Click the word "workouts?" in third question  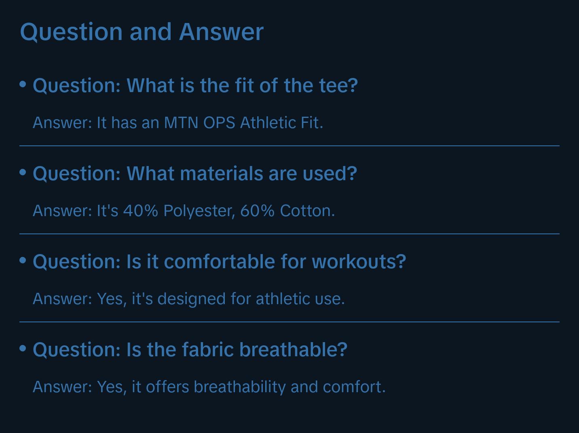pos(359,262)
